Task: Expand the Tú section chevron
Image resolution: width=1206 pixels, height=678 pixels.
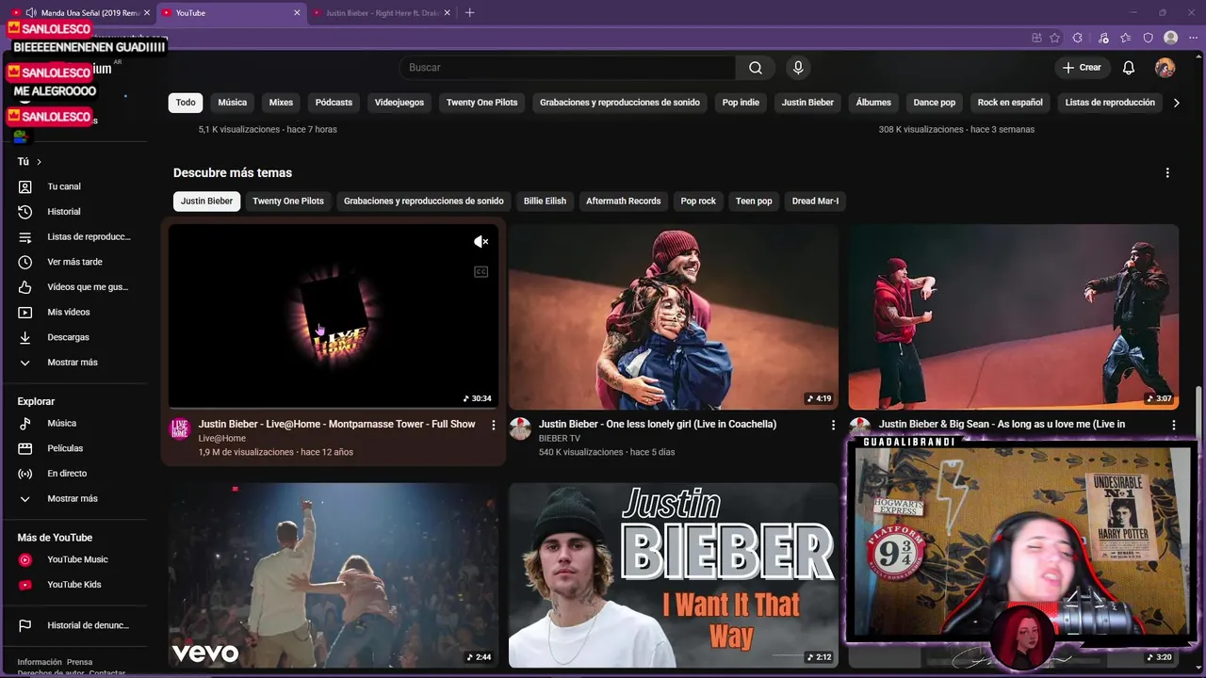Action: click(39, 162)
